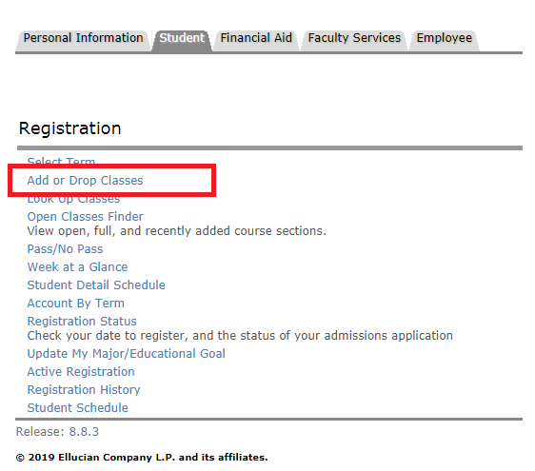This screenshot has width=535, height=471.
Task: Click the Select Term link
Action: (x=61, y=161)
